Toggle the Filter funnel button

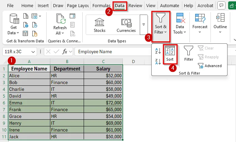189,54
